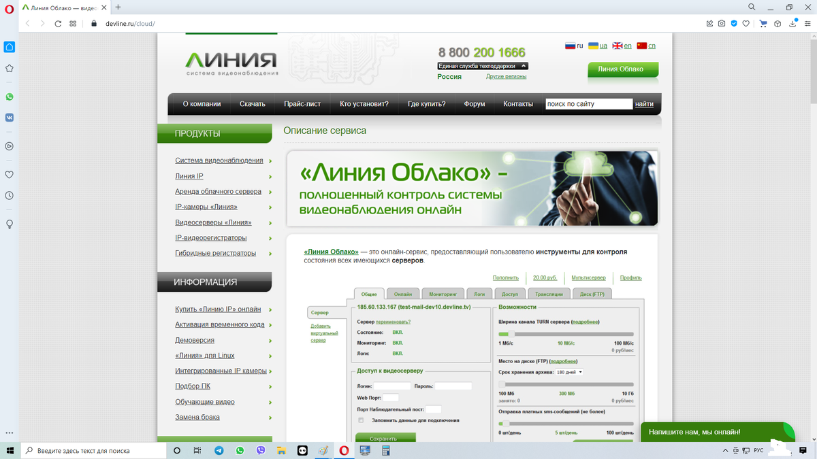Open Discord from the taskbar
Screen dimensions: 817x459
coord(302,450)
